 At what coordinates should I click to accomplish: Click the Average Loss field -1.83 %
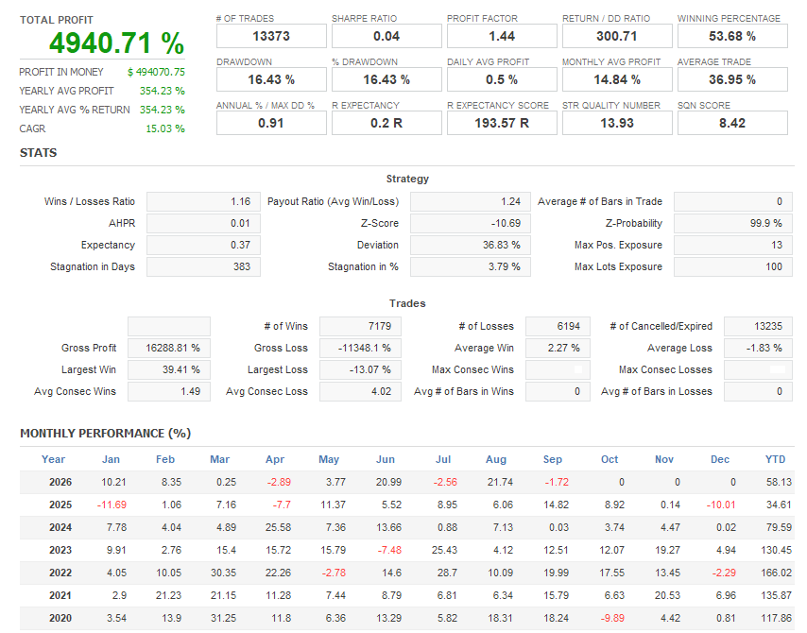click(x=758, y=348)
